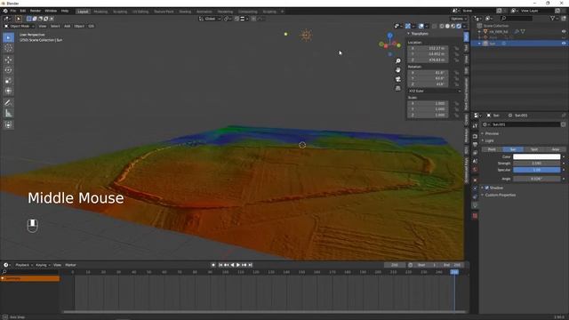Click the zoom magnifier icon in viewport
569x320 pixels.
click(398, 61)
